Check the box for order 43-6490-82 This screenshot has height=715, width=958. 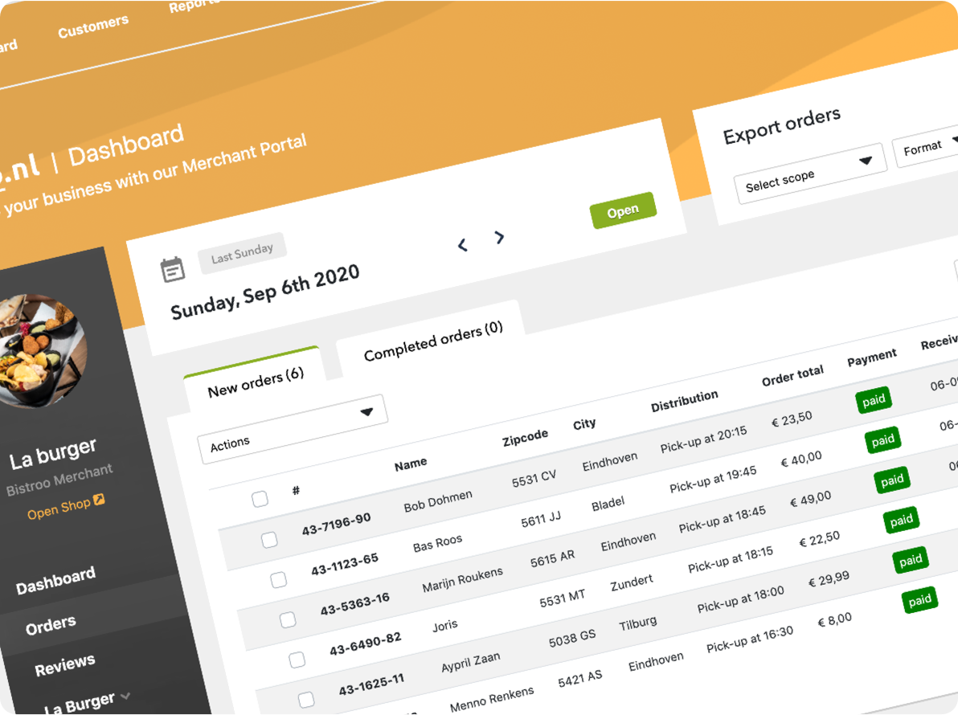297,660
